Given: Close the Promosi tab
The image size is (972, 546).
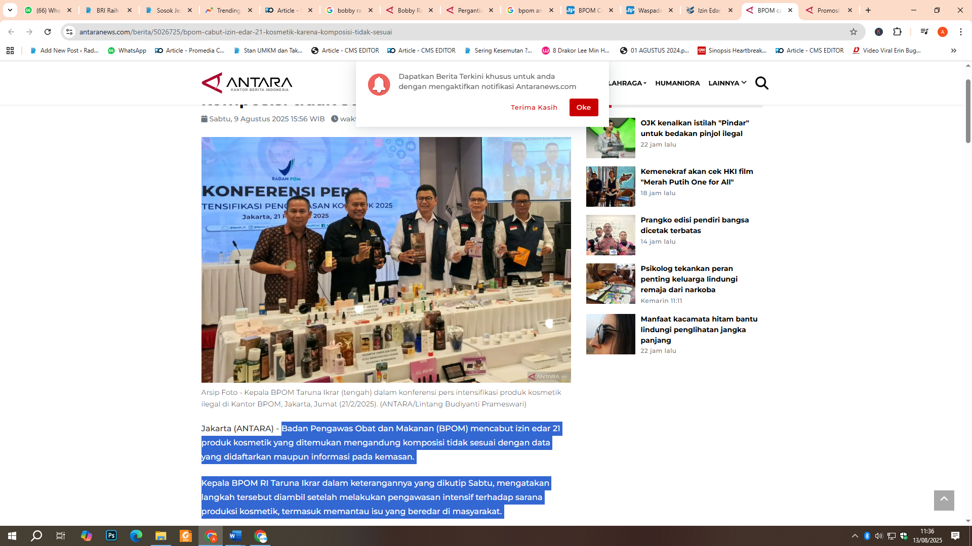Looking at the screenshot, I should (850, 10).
